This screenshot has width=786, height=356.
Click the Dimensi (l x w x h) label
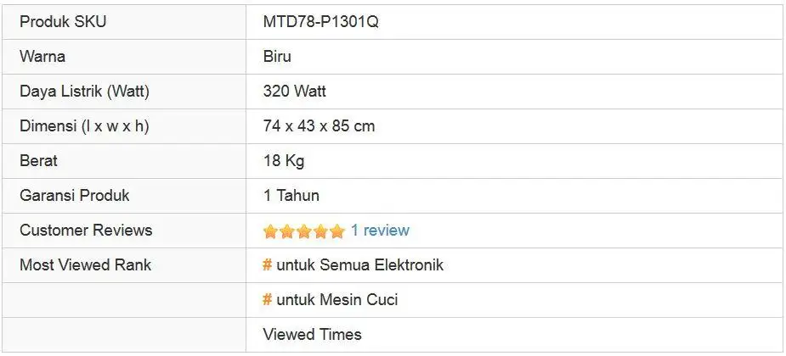pyautogui.click(x=84, y=126)
